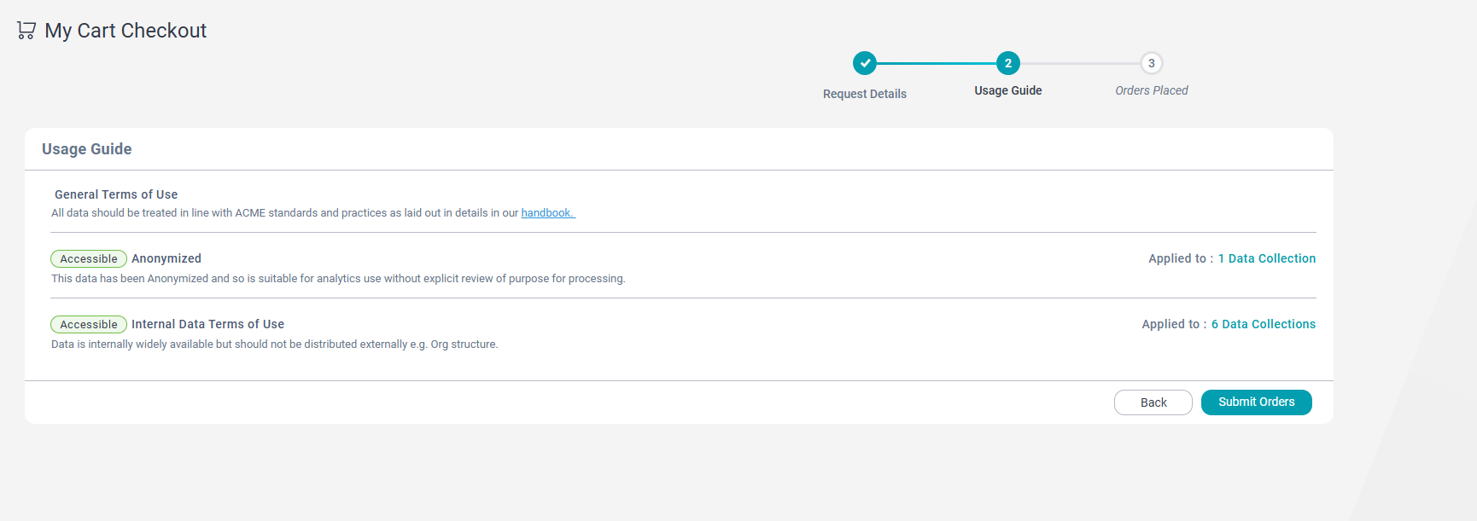Open the handbook link

coord(548,213)
